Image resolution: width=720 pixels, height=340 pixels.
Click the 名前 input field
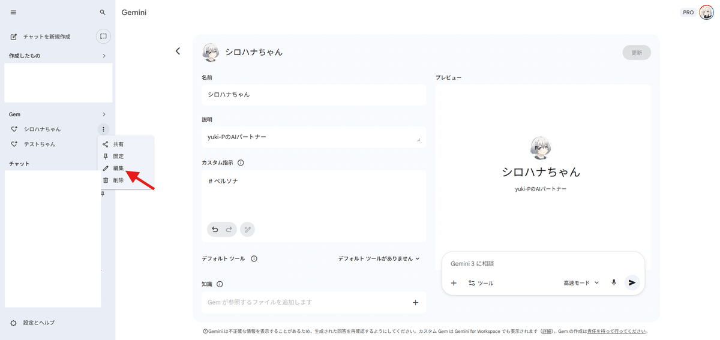click(314, 95)
